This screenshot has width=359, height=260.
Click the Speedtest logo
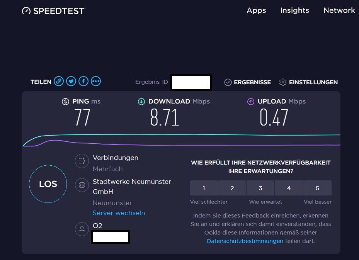pyautogui.click(x=54, y=11)
